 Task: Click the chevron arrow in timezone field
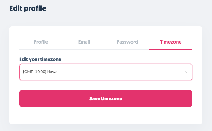[x=187, y=72]
